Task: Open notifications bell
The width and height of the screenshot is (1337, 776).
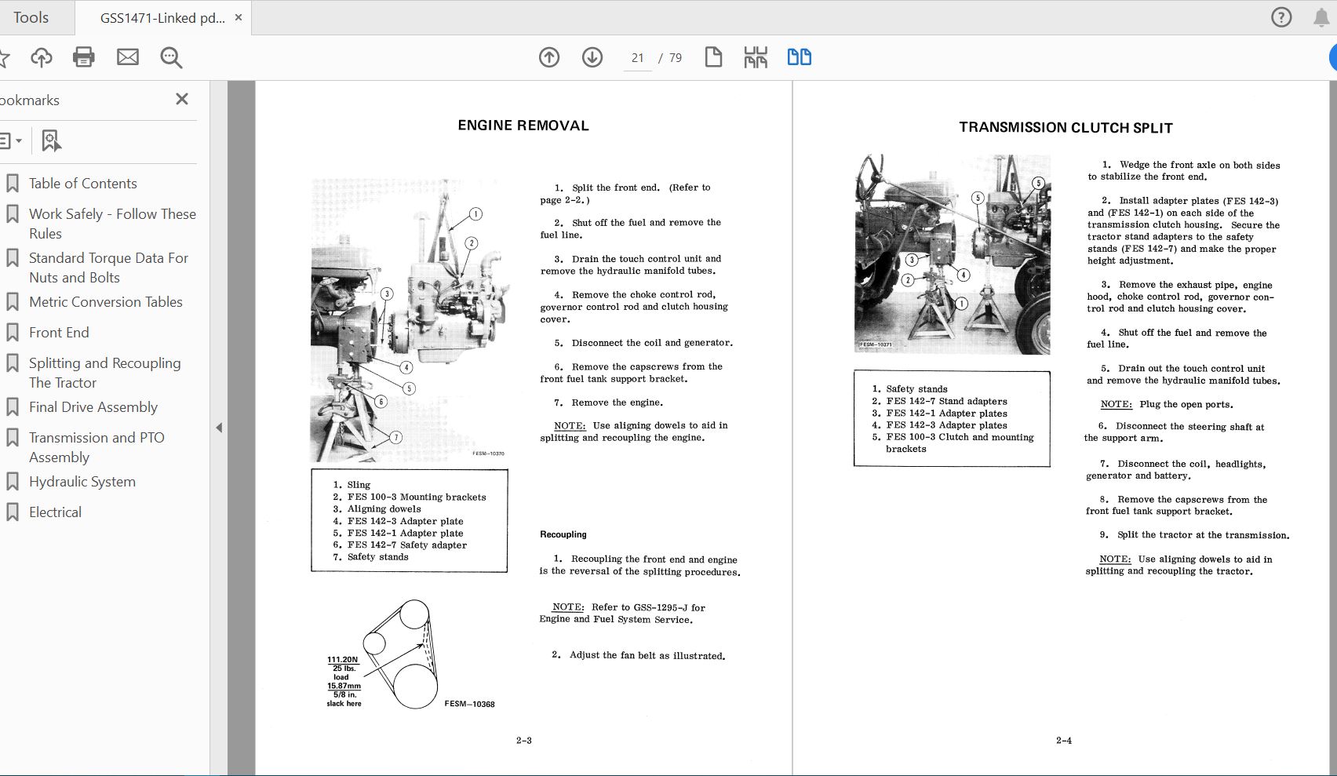Action: (x=1322, y=17)
